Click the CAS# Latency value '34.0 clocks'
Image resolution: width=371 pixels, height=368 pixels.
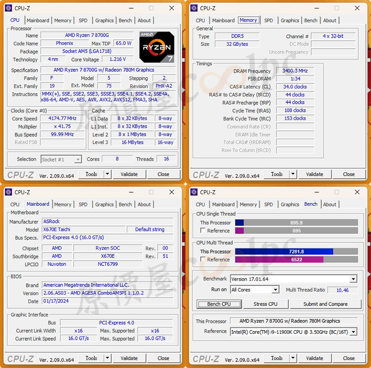[x=295, y=87]
